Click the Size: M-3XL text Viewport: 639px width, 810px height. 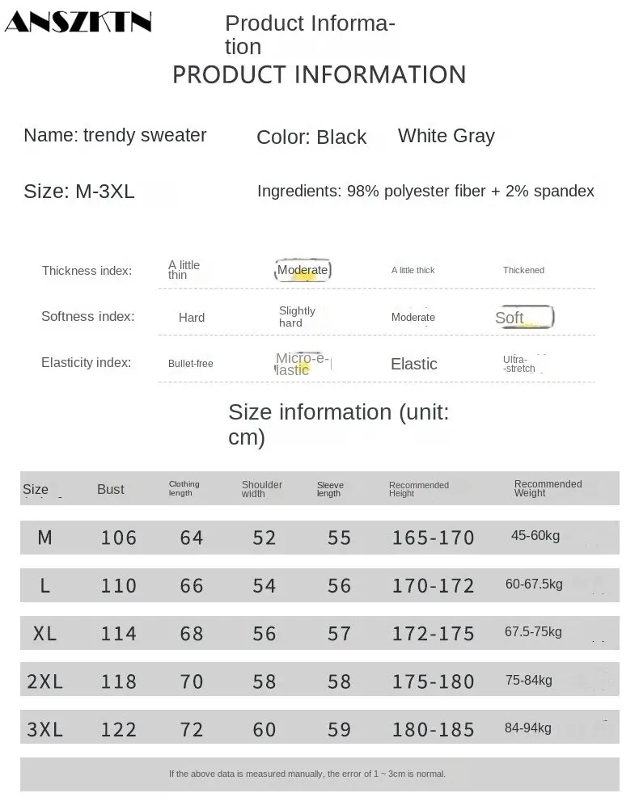pyautogui.click(x=79, y=192)
